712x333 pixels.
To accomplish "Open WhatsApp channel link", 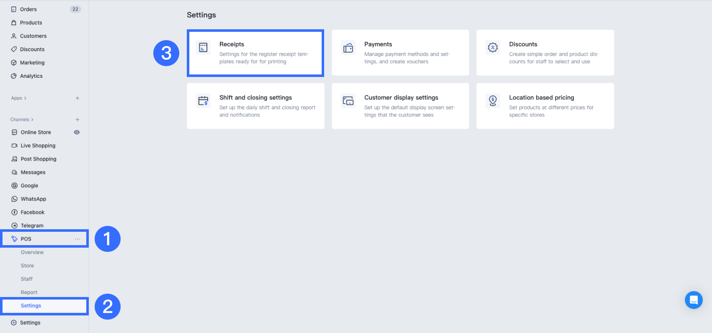I will (34, 199).
